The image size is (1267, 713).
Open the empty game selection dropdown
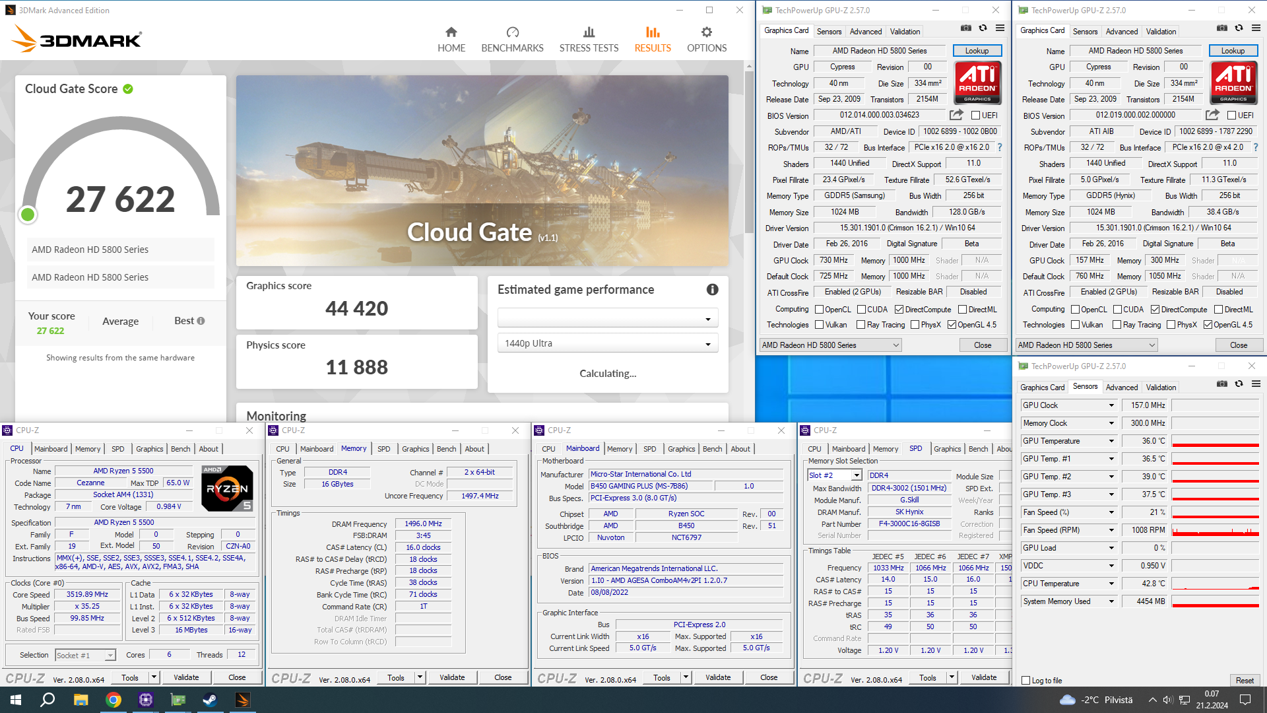pos(607,318)
